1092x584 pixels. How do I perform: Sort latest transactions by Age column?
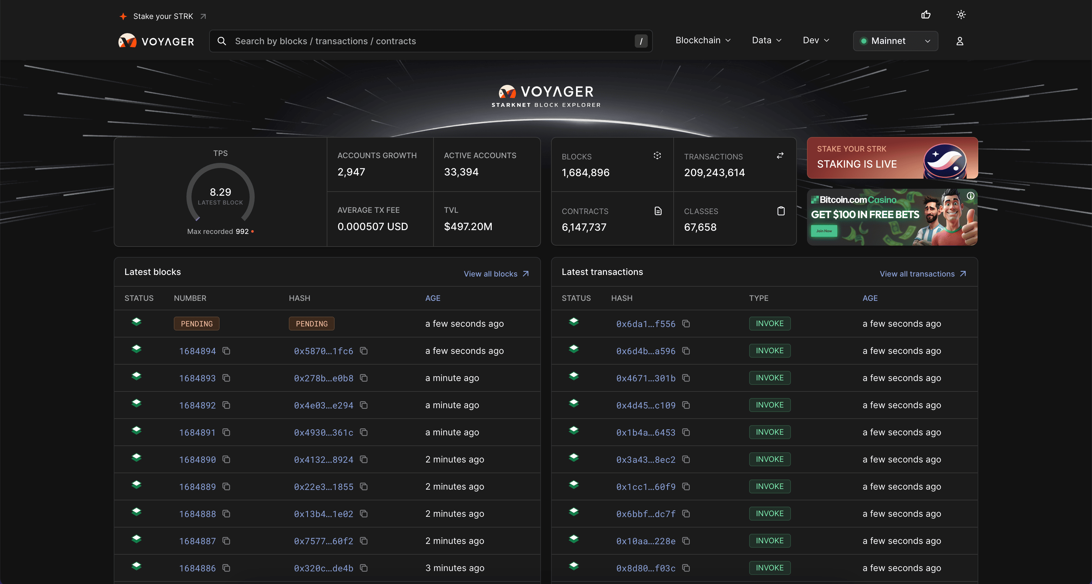click(870, 298)
